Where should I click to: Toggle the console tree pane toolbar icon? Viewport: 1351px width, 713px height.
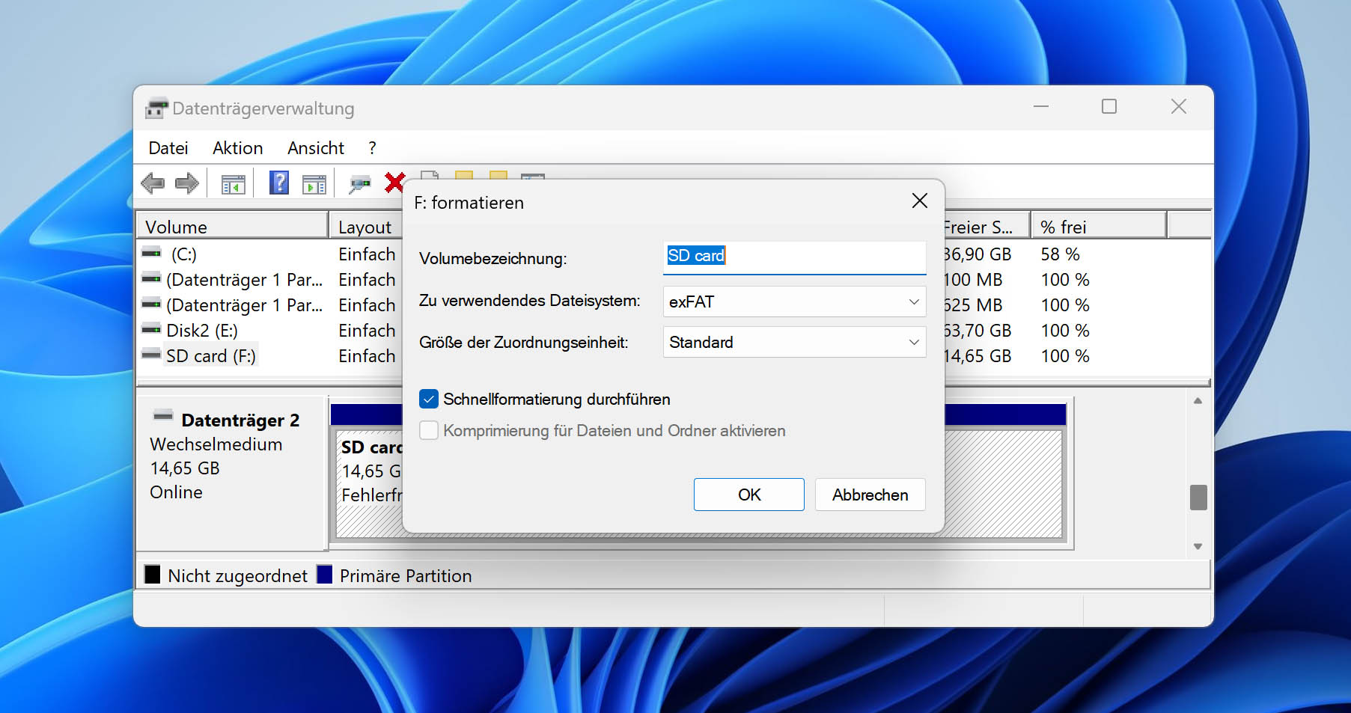tap(233, 183)
